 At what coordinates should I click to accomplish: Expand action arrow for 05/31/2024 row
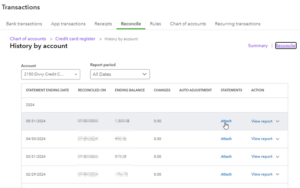(278, 121)
